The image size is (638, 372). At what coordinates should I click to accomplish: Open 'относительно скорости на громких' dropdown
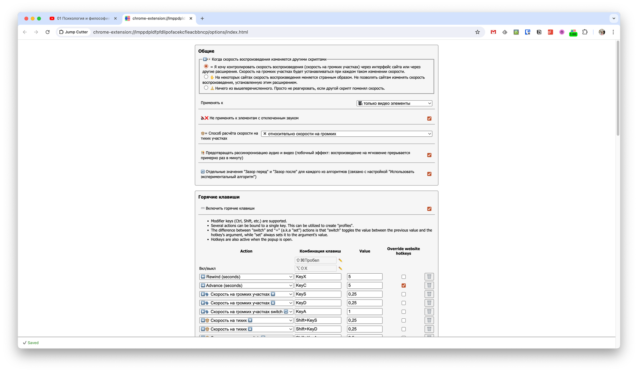tap(346, 134)
